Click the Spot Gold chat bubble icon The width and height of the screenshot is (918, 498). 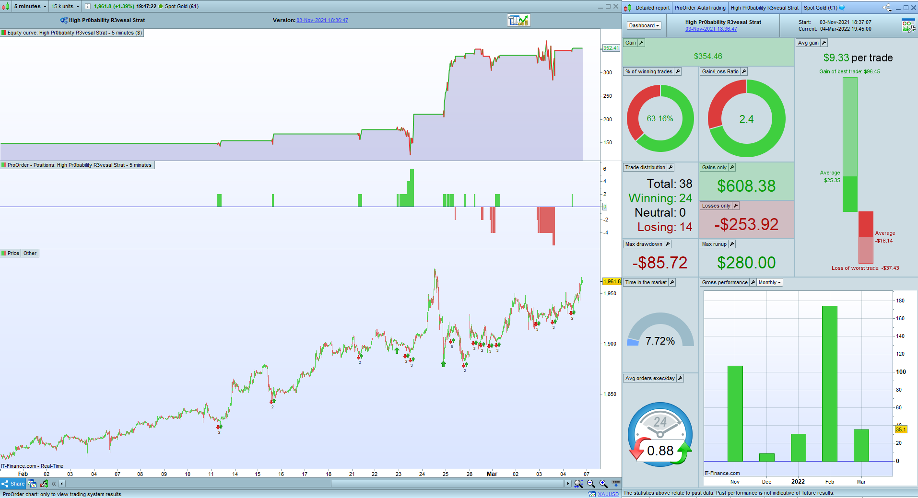click(x=842, y=8)
